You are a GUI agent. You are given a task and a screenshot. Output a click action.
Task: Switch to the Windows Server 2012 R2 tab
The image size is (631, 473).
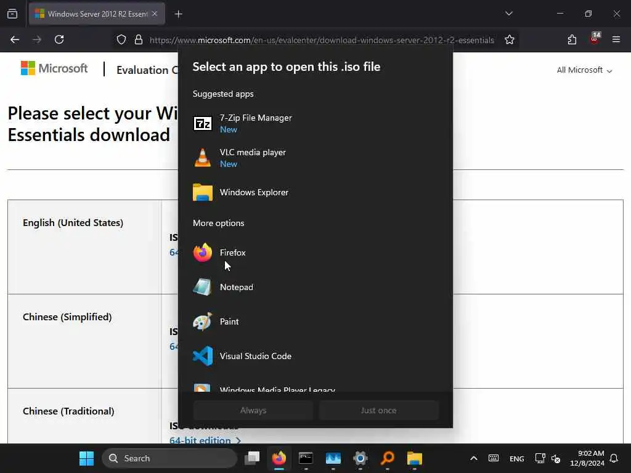97,14
